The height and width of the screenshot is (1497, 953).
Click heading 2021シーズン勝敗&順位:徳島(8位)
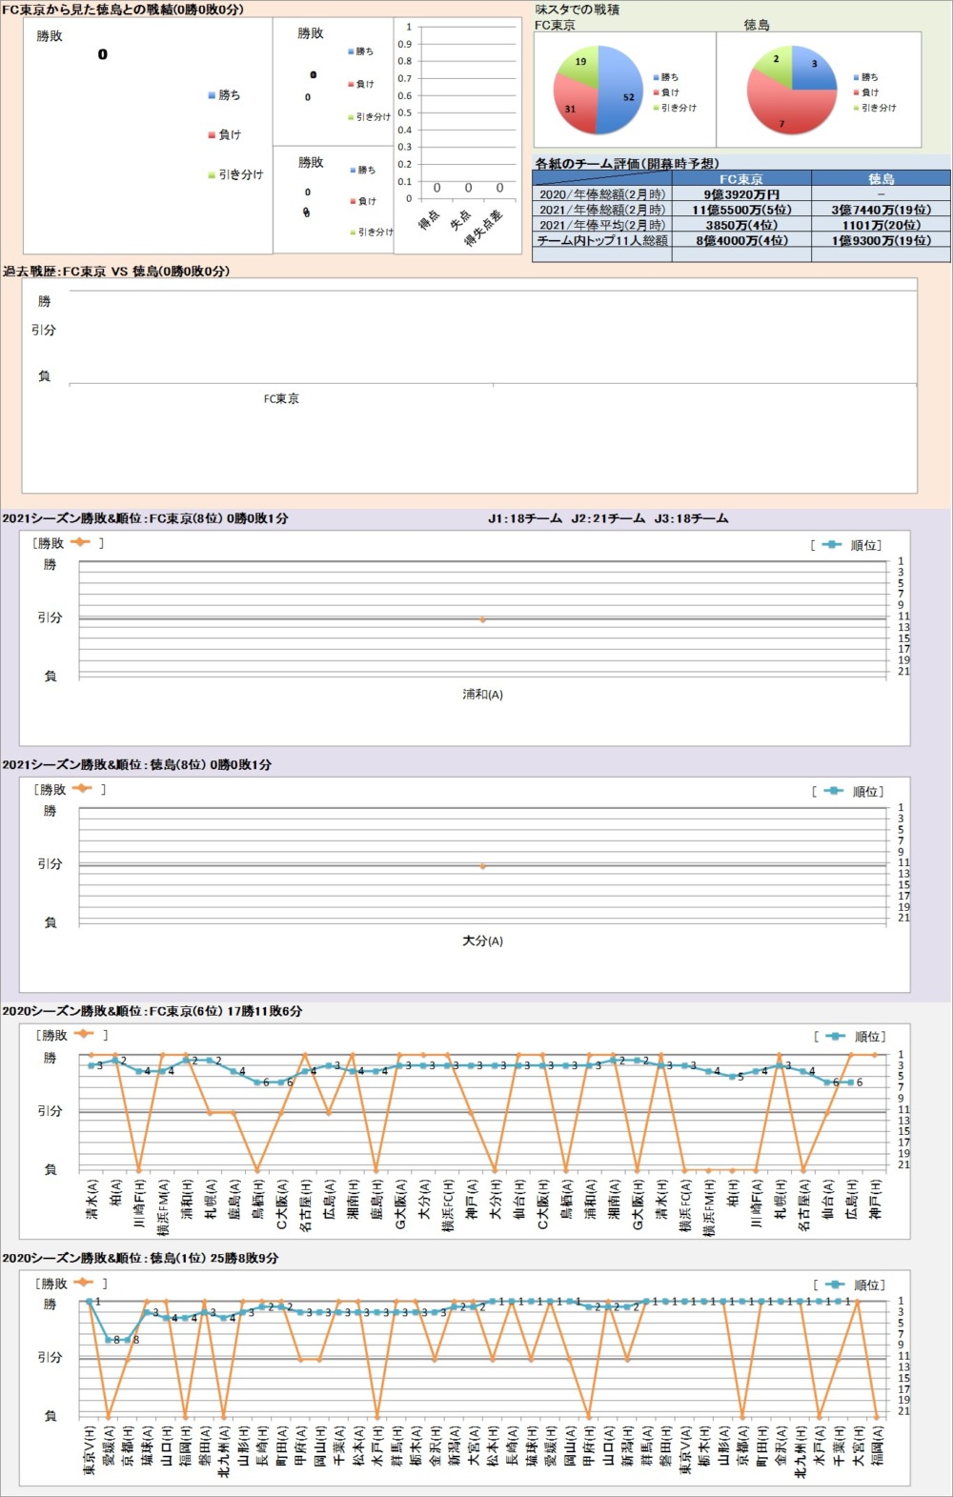[136, 764]
